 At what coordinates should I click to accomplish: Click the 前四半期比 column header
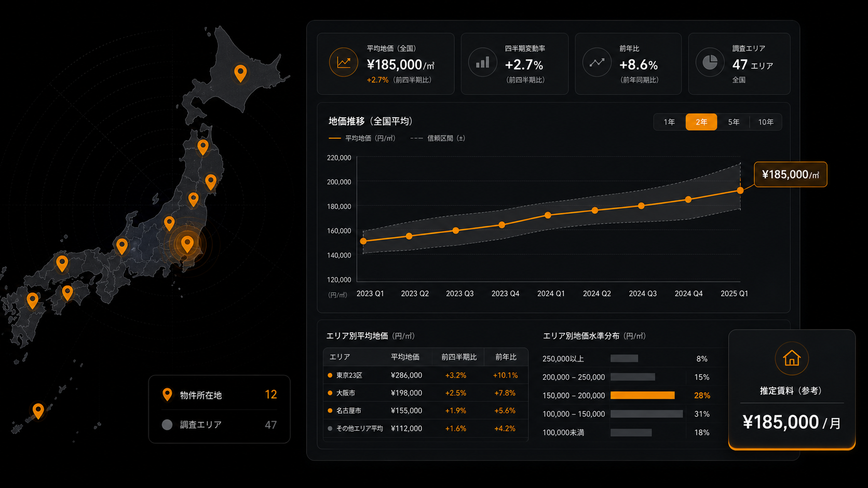click(459, 357)
